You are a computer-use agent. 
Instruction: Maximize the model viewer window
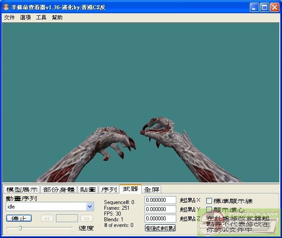pyautogui.click(x=264, y=7)
